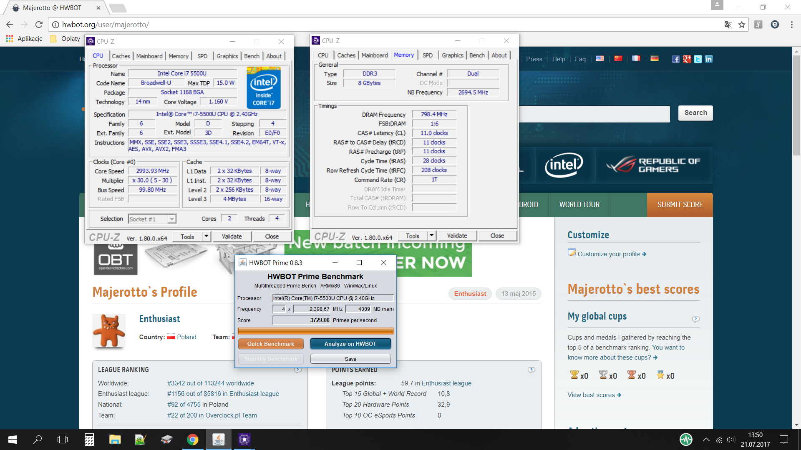Open File Explorer from the taskbar
The width and height of the screenshot is (801, 450).
115,440
